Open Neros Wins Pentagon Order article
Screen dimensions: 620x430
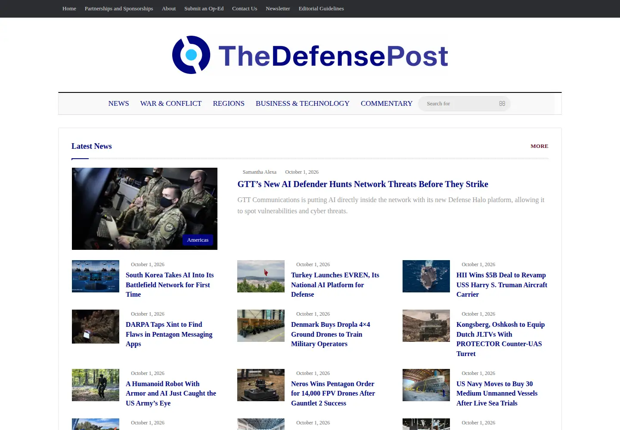(333, 393)
